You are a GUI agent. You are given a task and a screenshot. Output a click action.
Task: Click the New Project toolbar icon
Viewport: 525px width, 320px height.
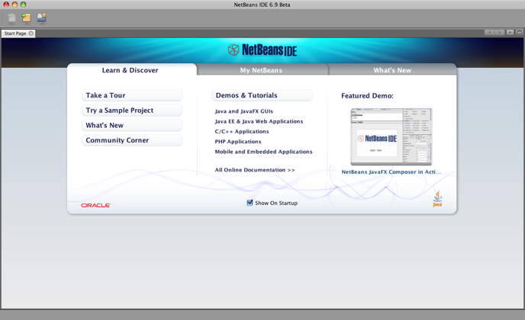point(26,18)
